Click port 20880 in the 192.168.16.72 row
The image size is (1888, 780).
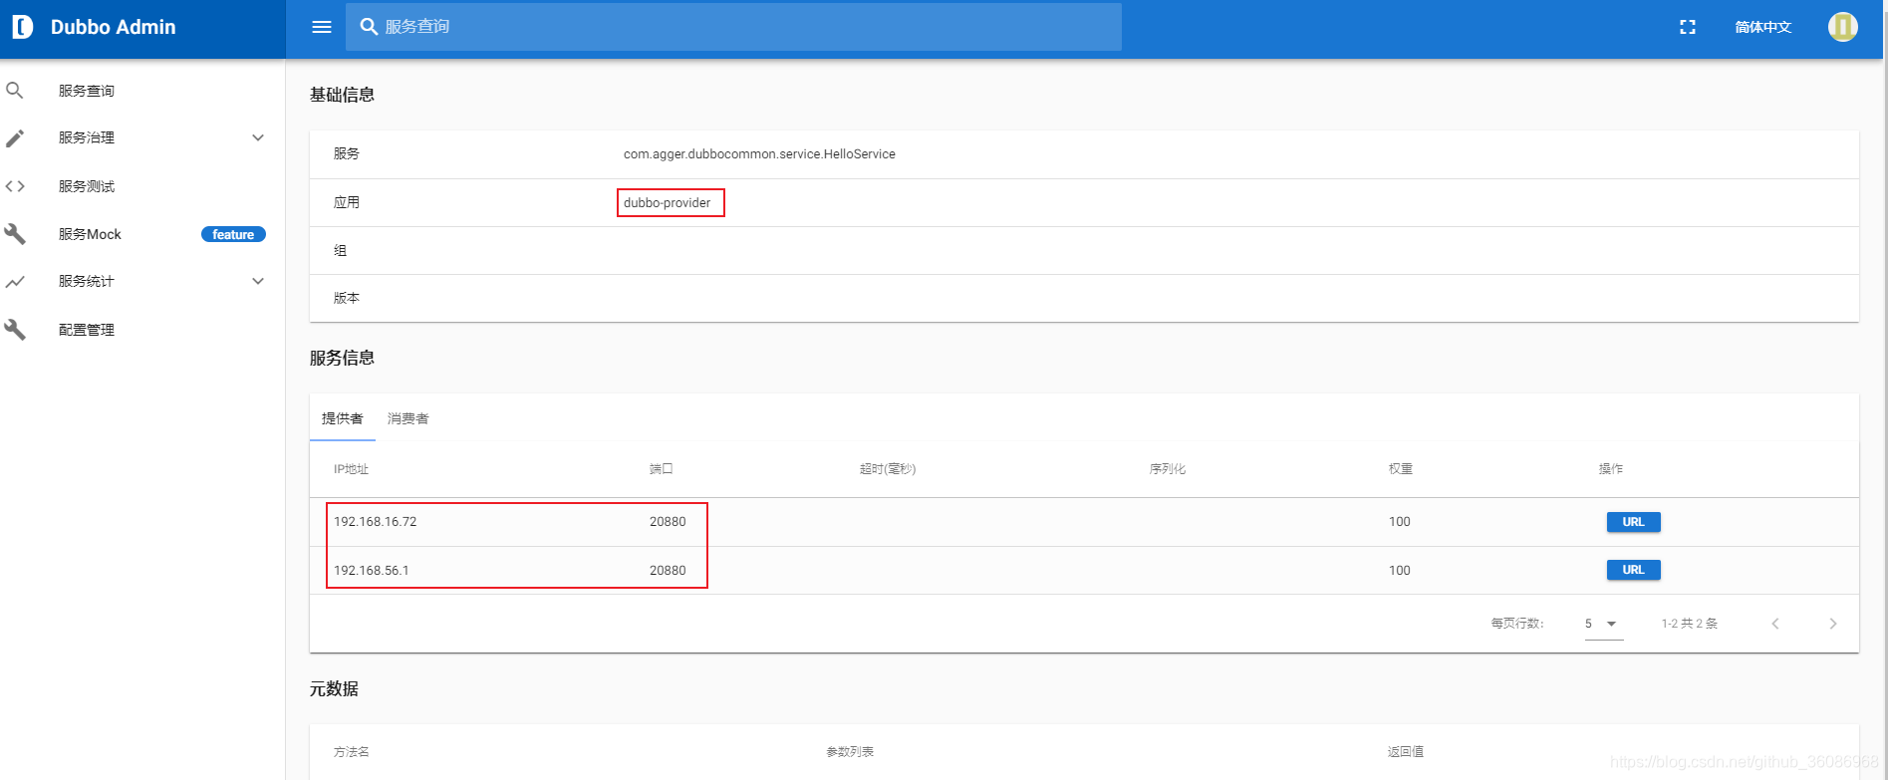coord(668,522)
